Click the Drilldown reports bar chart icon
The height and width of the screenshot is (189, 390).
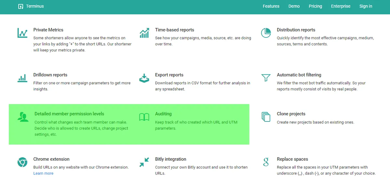click(x=22, y=78)
